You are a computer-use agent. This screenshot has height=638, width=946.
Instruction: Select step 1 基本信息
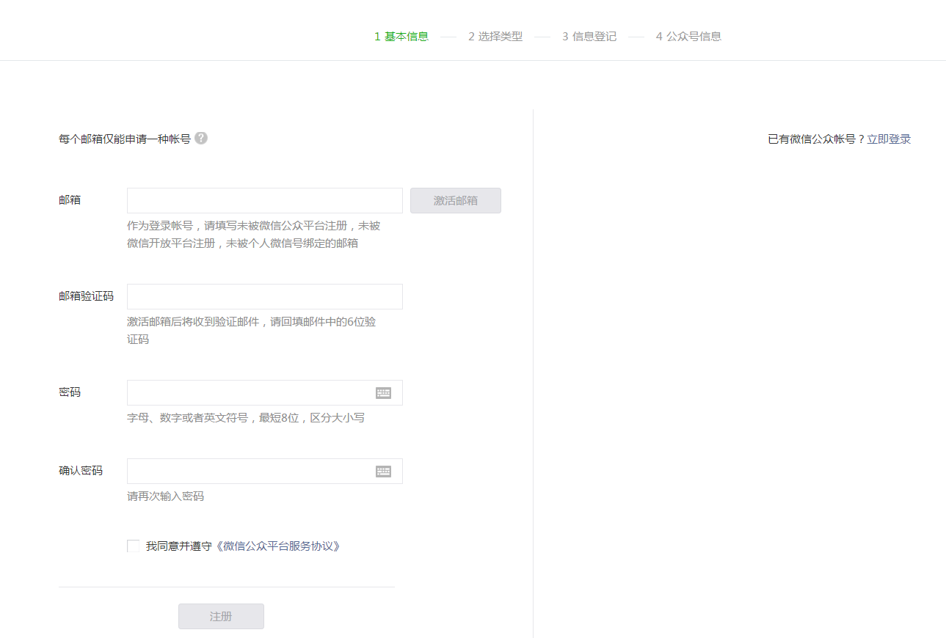401,37
